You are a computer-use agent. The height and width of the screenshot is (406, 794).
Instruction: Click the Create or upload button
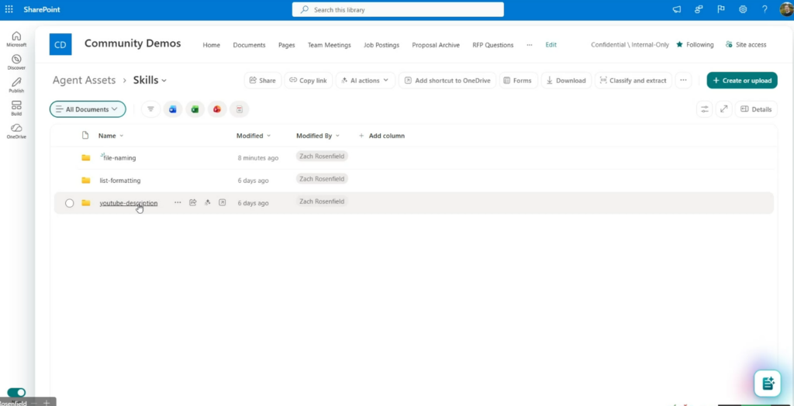(741, 81)
